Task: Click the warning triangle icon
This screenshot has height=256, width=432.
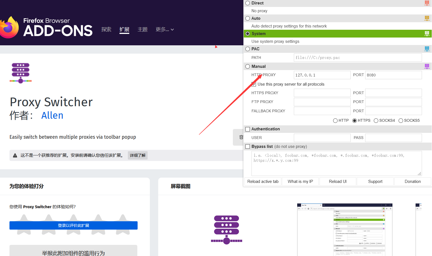Action: tap(15, 155)
